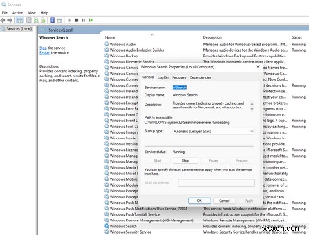Click the Export List toolbar icon
This screenshot has width=309, height=235.
[x=43, y=20]
